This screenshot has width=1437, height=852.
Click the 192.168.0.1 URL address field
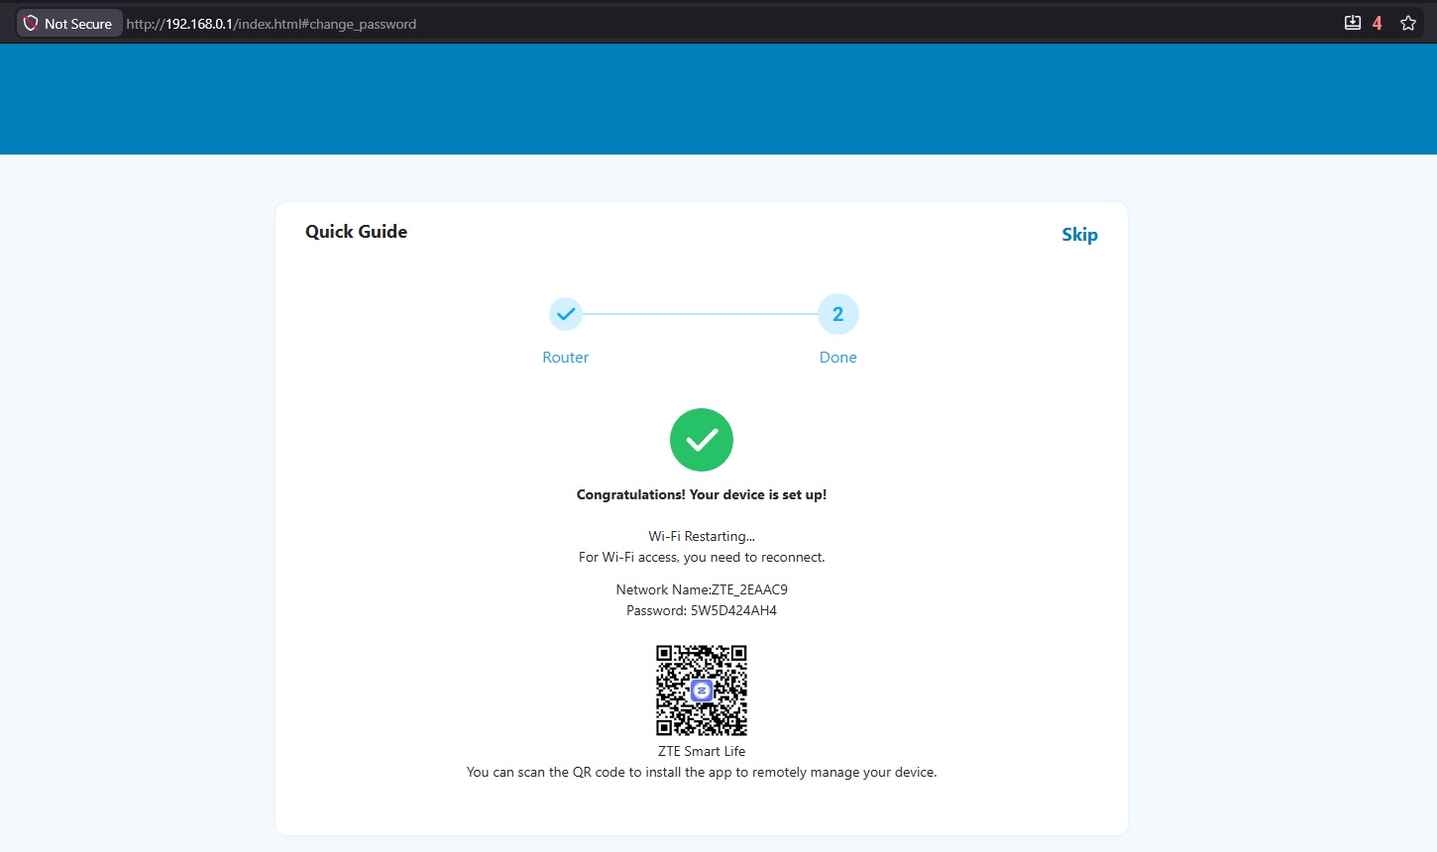[x=271, y=24]
